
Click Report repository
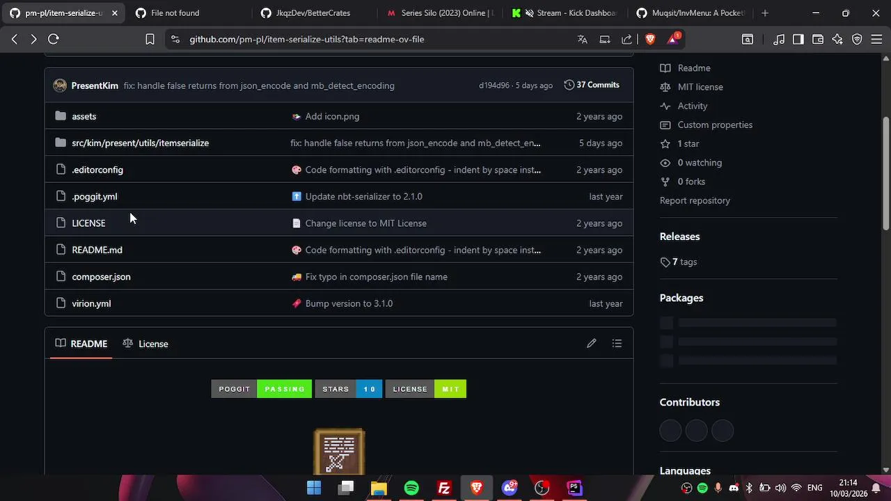(x=695, y=200)
